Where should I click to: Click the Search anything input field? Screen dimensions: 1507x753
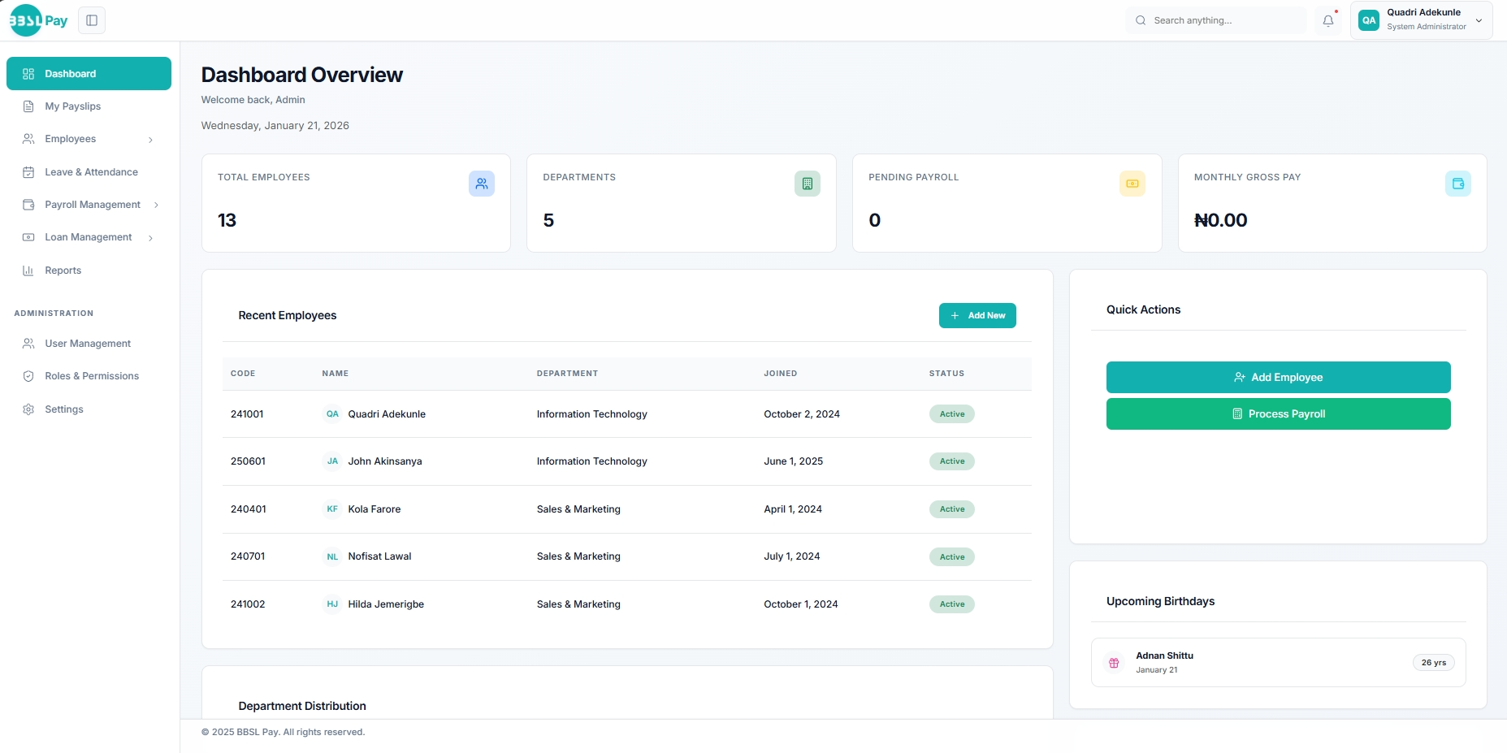click(x=1216, y=20)
